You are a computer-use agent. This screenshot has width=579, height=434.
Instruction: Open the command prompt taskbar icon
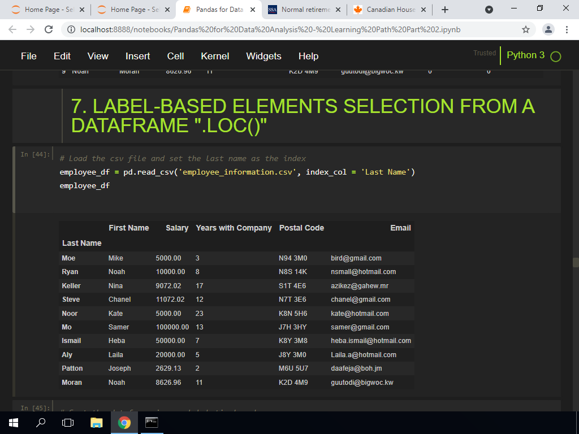[x=152, y=423]
